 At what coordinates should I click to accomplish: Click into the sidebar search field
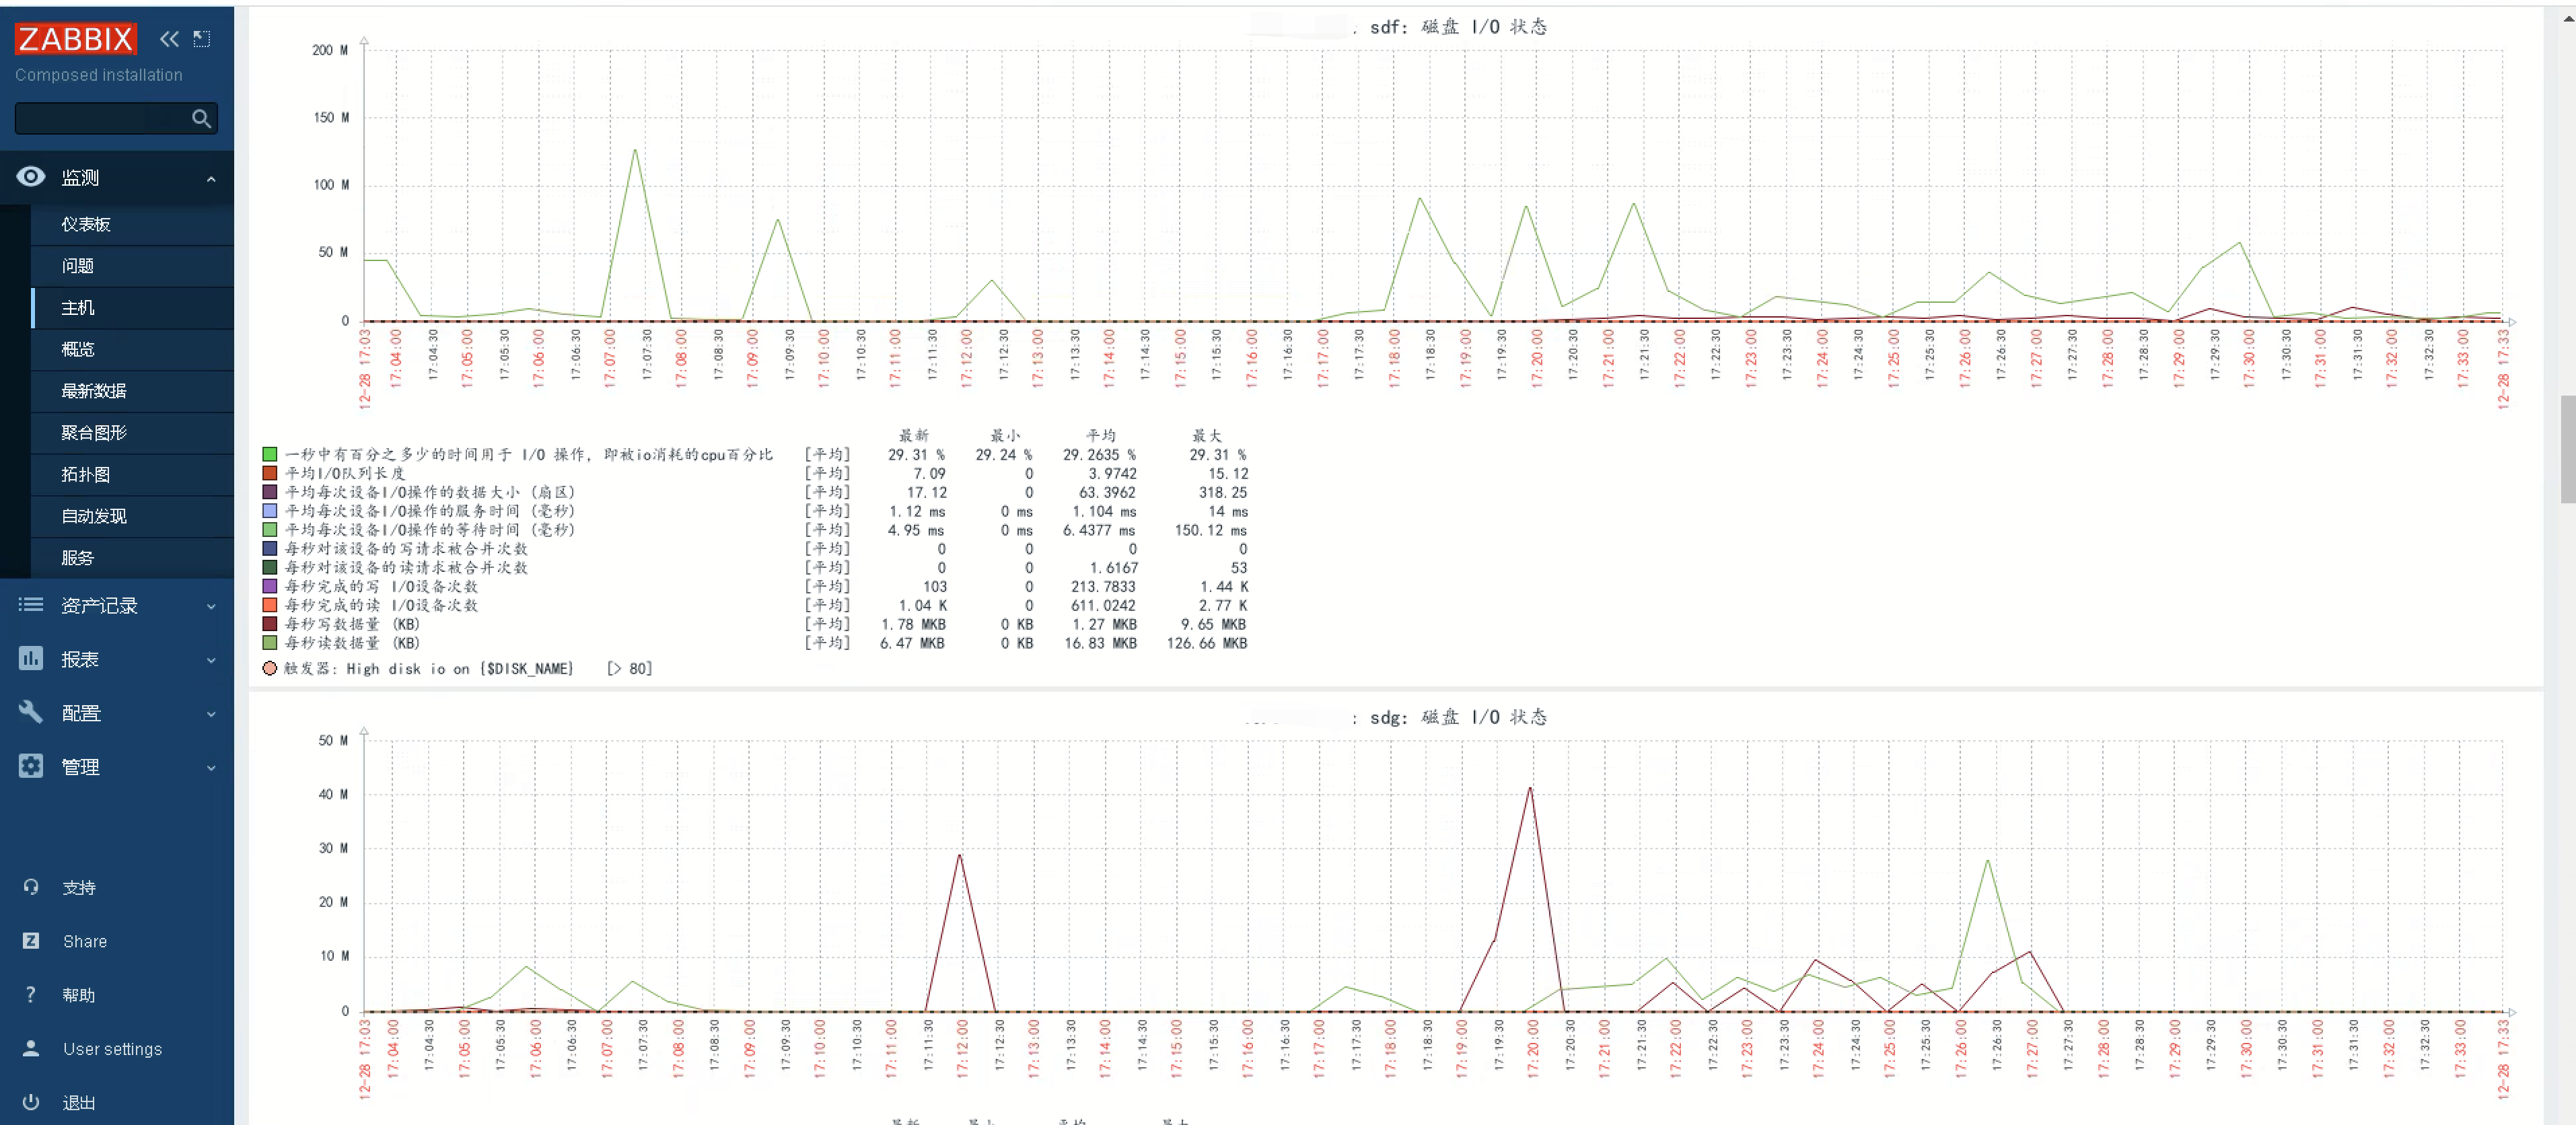point(100,118)
